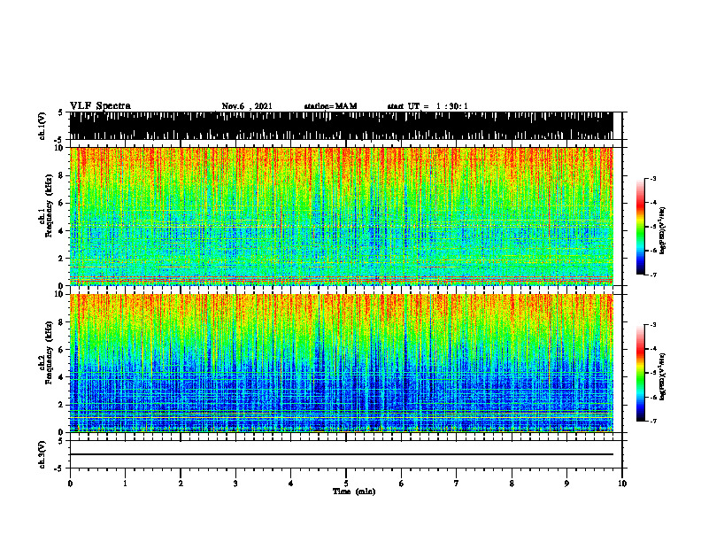This screenshot has height=542, width=701.
Task: Click time axis tick label "2"
Action: click(181, 484)
